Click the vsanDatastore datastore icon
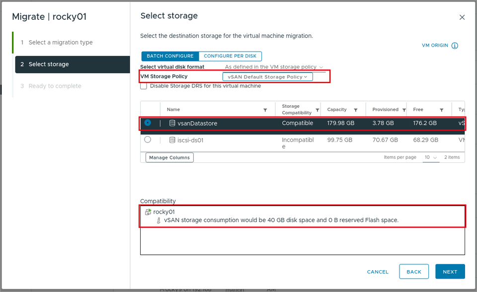 click(x=172, y=123)
